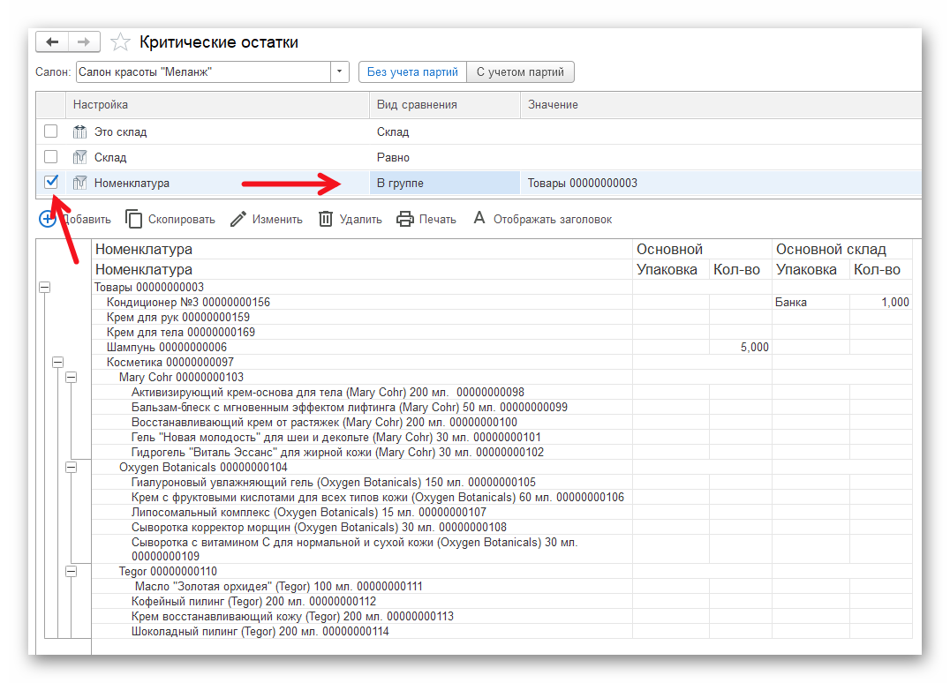
Task: Click the Delete (Удалить) trash icon
Action: pyautogui.click(x=326, y=219)
